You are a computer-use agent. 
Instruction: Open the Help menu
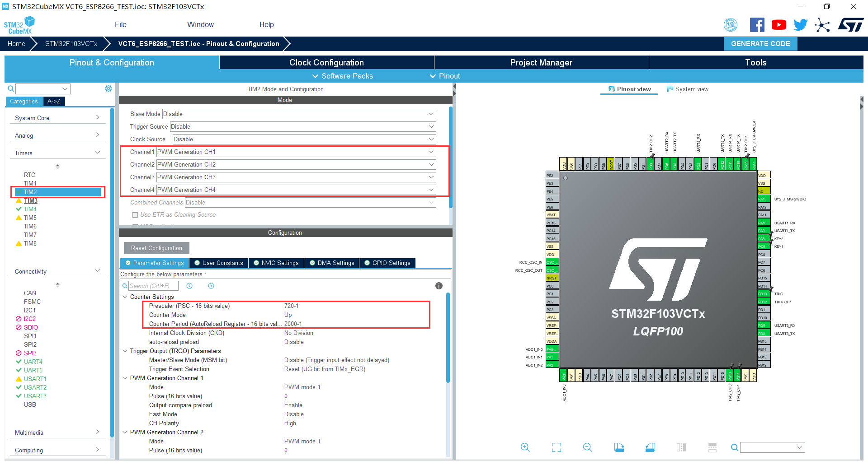pyautogui.click(x=267, y=24)
